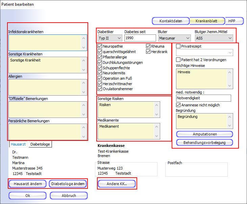Open the dropdown below Privatrezept
This screenshot has width=247, height=204.
[204, 53]
